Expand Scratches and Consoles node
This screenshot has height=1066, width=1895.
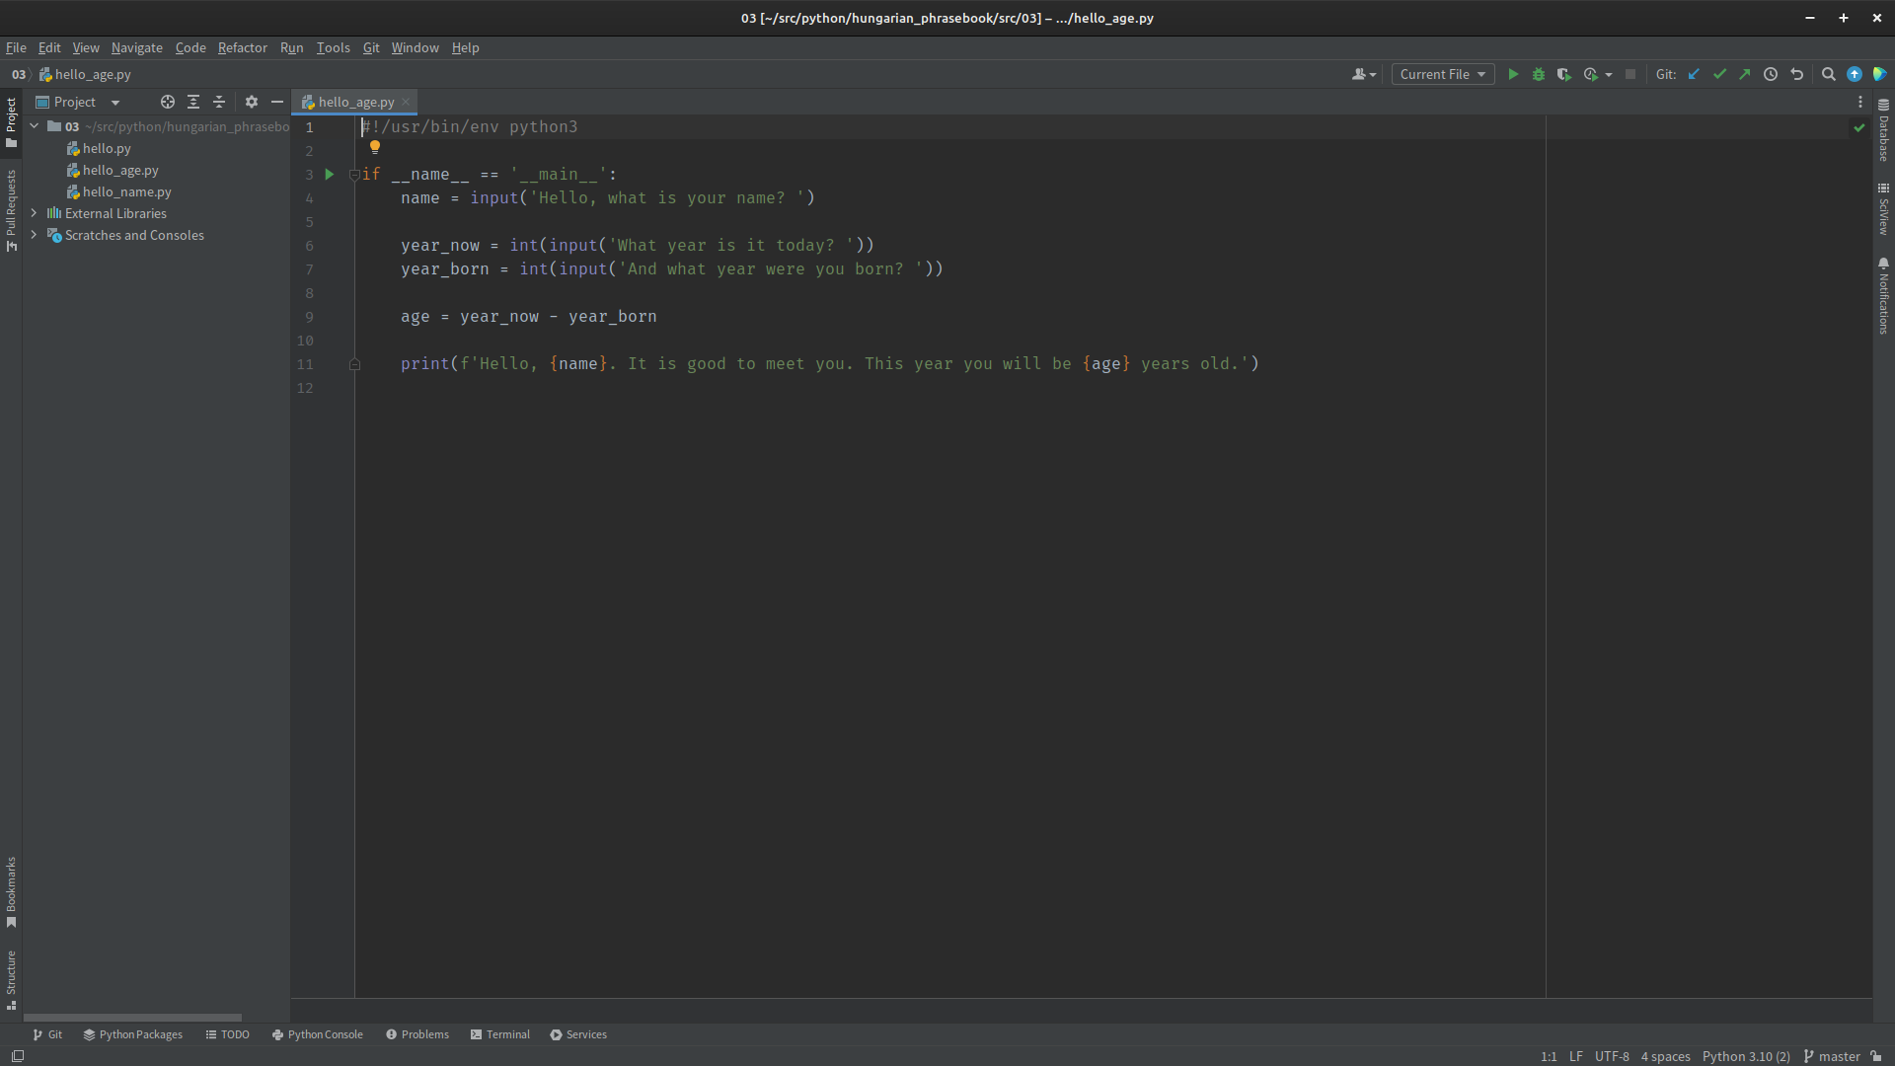click(x=35, y=235)
